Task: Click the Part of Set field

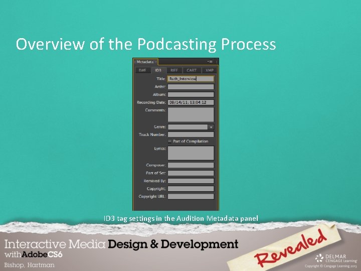Action: click(191, 173)
